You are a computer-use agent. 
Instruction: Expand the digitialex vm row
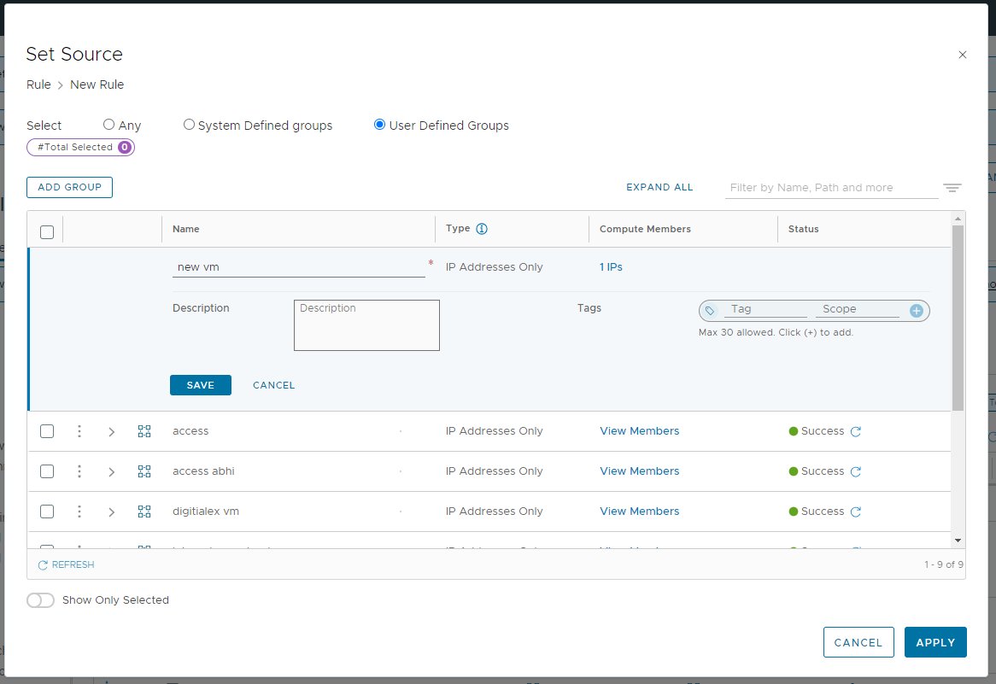[111, 512]
